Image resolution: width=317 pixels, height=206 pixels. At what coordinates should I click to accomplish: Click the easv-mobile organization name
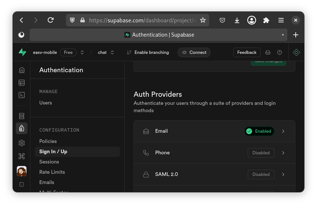pos(45,52)
